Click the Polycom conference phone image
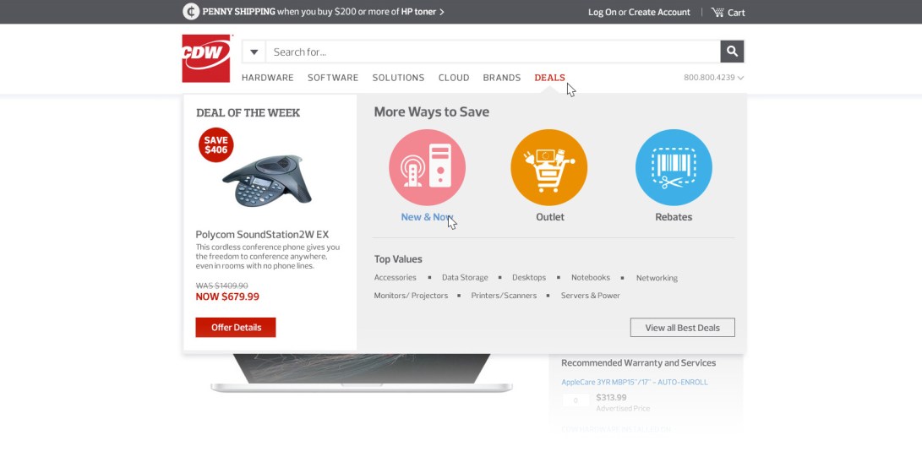Image resolution: width=922 pixels, height=473 pixels. pos(268,181)
